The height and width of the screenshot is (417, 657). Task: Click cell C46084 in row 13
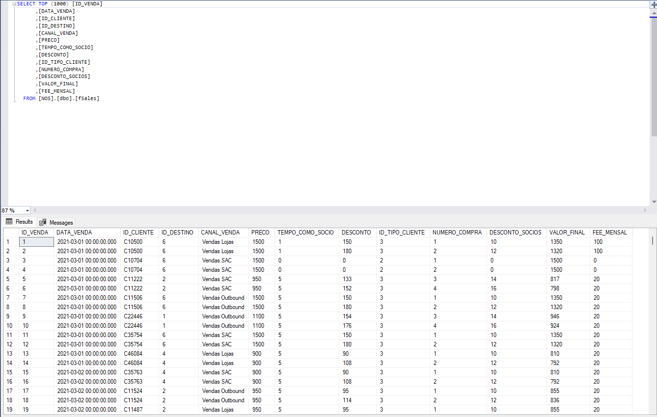[140, 354]
